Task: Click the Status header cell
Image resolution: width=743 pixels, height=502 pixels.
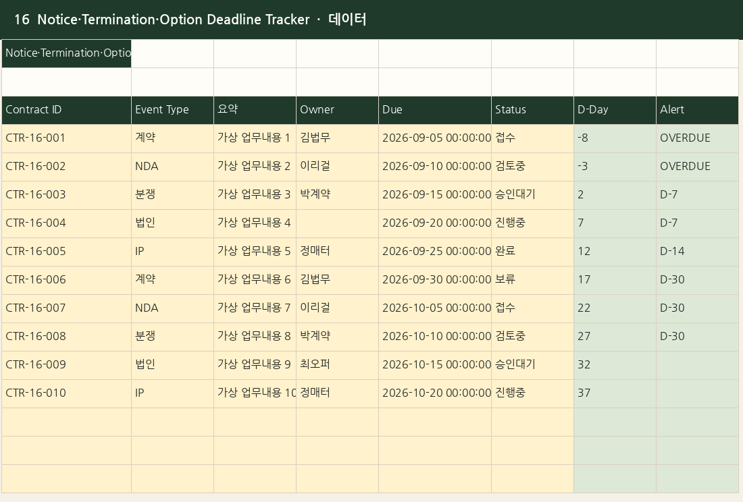Action: [533, 110]
